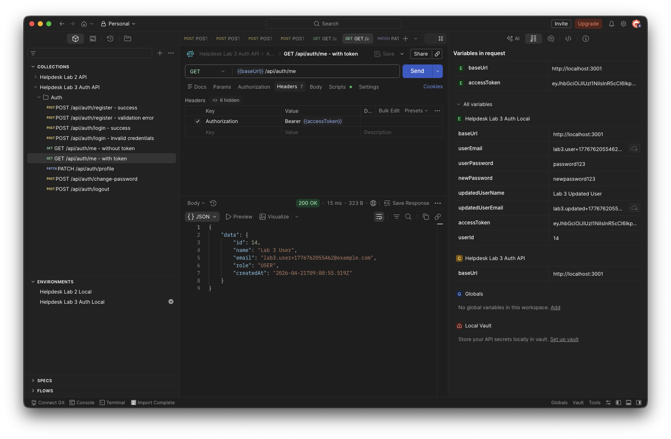Send the GET request
This screenshot has height=439, width=671.
417,71
